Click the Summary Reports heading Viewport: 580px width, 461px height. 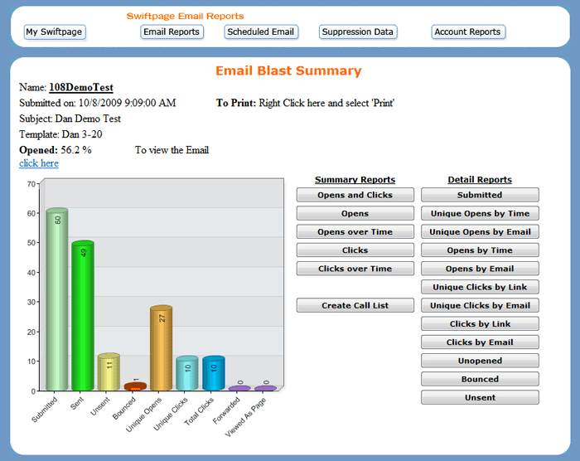pyautogui.click(x=355, y=180)
